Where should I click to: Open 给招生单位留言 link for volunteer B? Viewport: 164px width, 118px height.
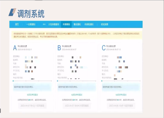point(77,95)
